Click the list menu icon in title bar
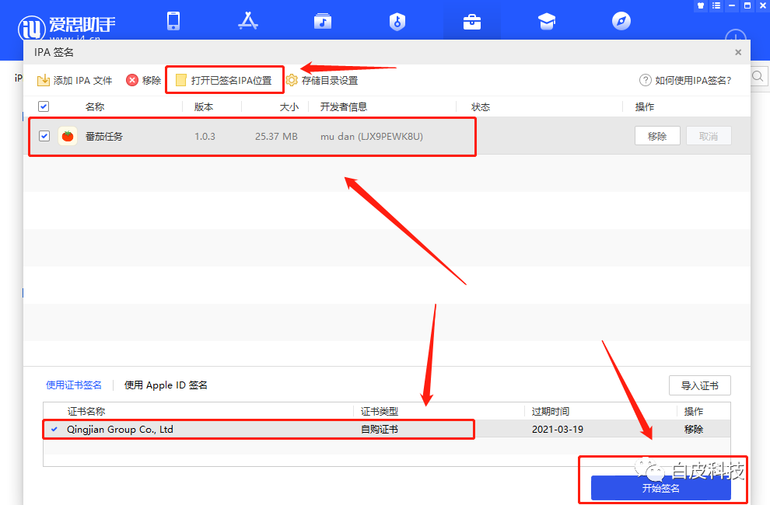This screenshot has width=770, height=505. tap(716, 5)
